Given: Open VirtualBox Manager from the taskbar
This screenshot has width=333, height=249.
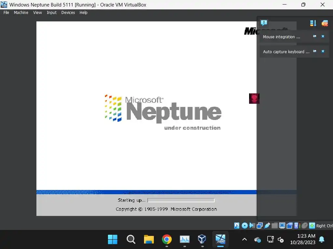Looking at the screenshot, I should [x=202, y=240].
